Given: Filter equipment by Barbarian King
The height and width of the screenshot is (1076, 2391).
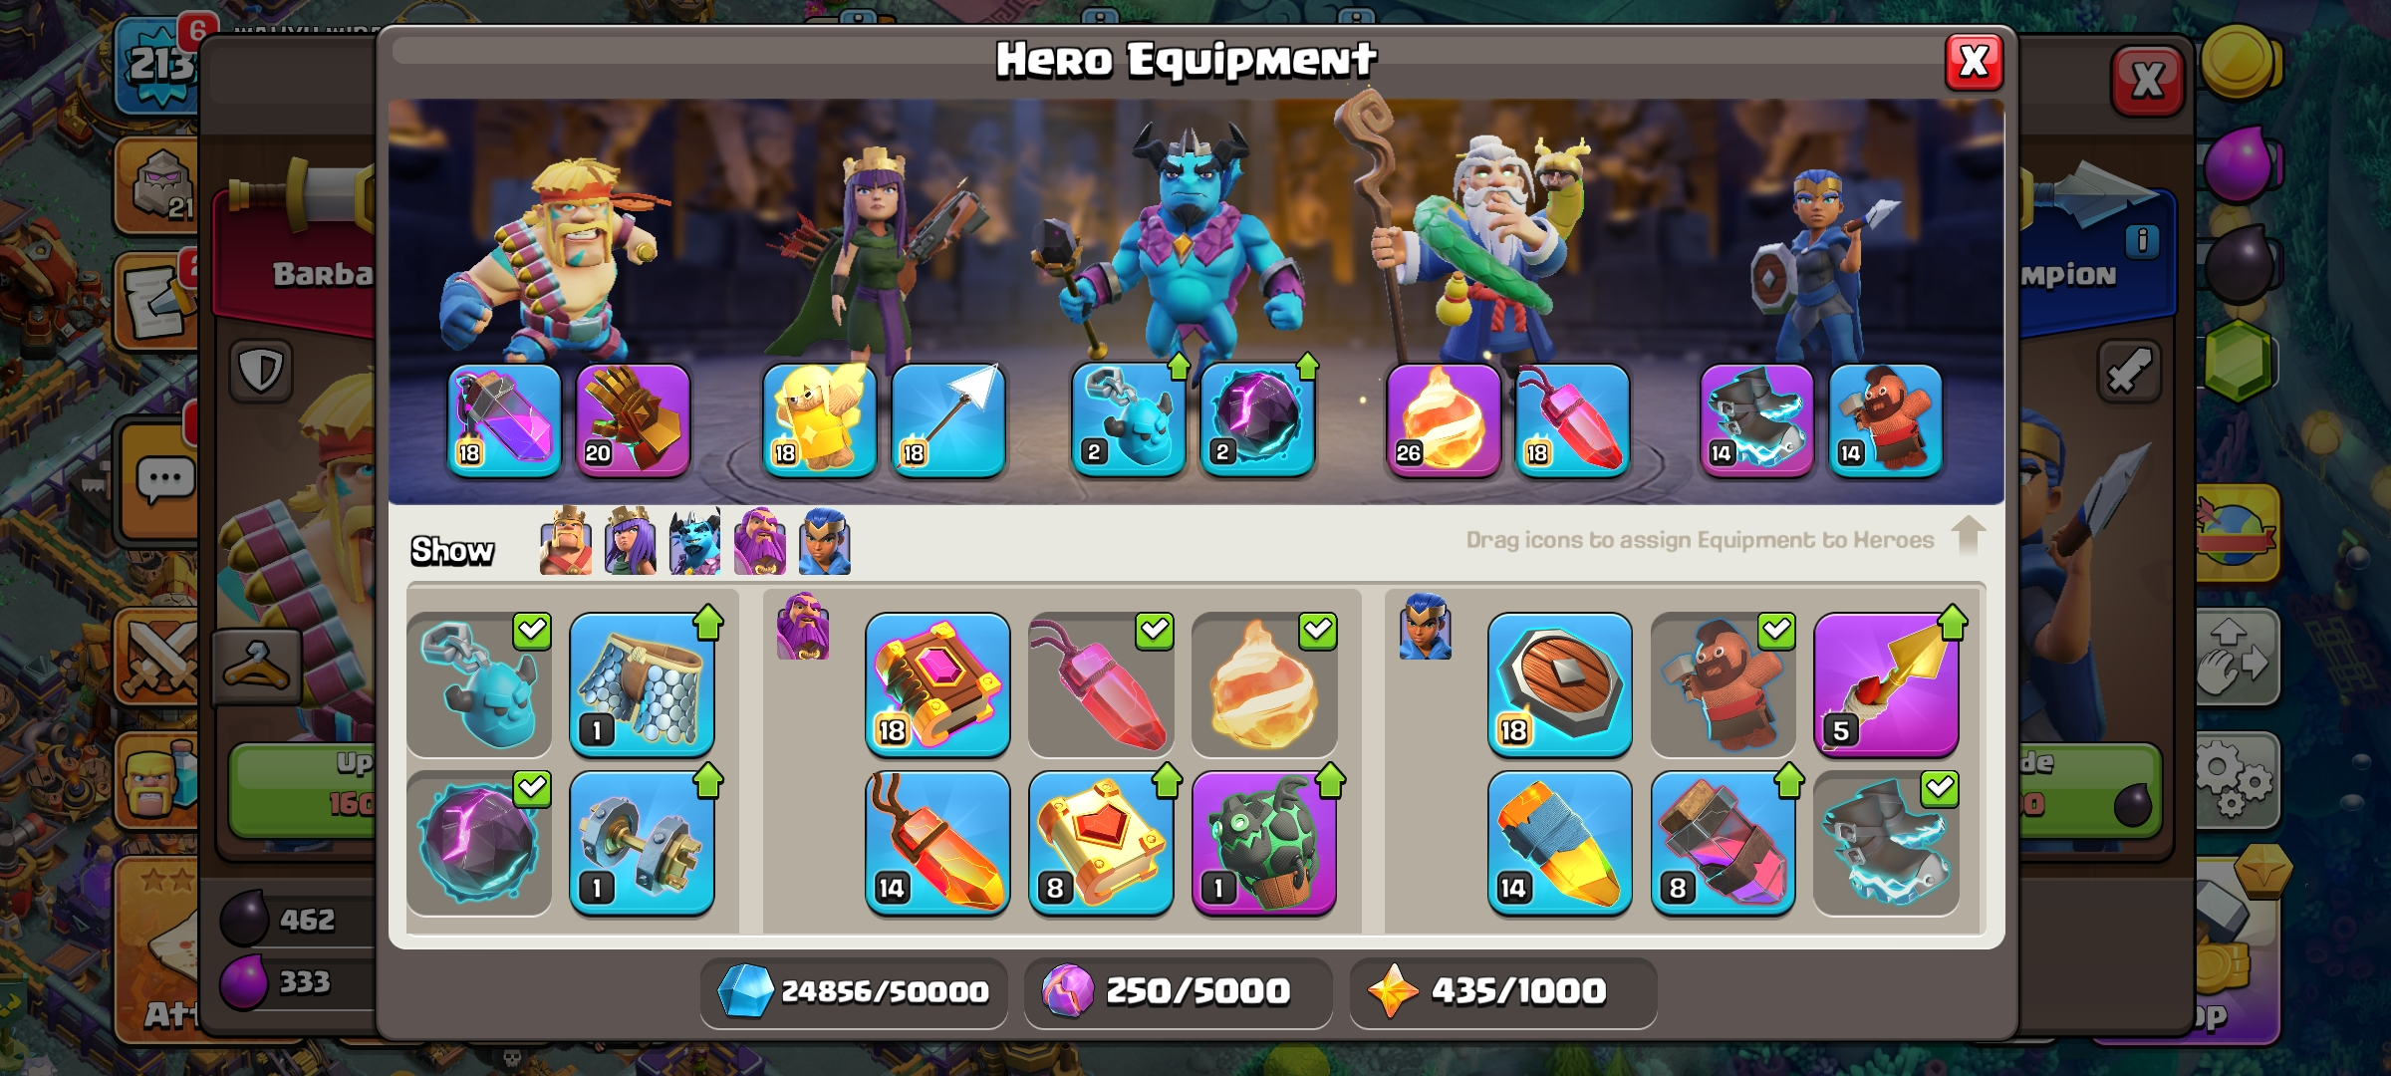Looking at the screenshot, I should 566,541.
